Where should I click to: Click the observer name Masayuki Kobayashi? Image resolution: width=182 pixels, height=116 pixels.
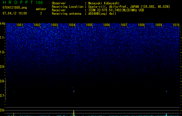pyautogui.click(x=104, y=3)
